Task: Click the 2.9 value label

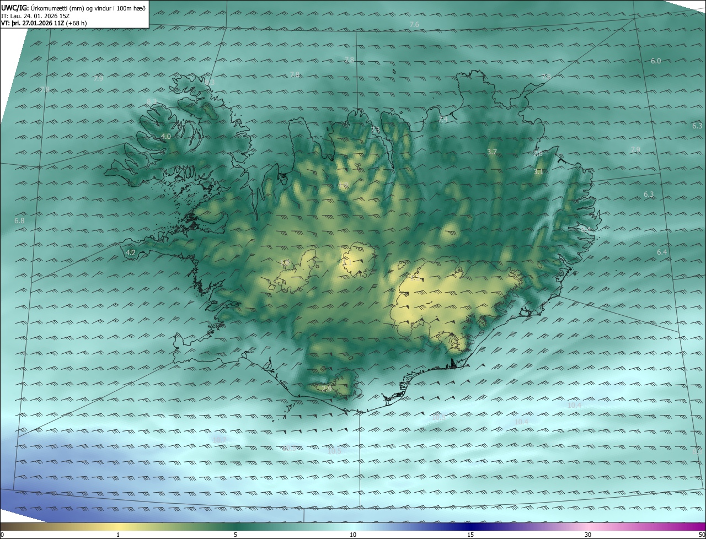Action: pos(327,389)
